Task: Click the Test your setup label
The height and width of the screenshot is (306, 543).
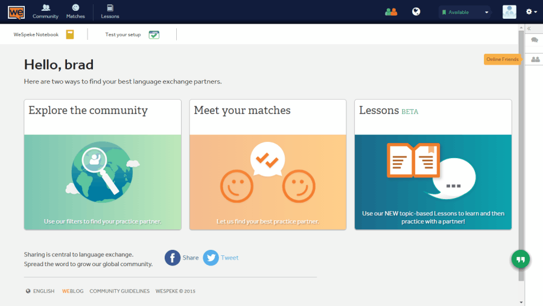Action: [123, 34]
